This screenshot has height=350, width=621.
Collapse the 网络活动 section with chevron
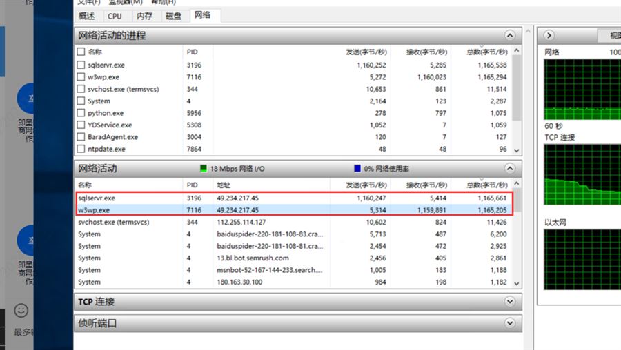coord(510,168)
